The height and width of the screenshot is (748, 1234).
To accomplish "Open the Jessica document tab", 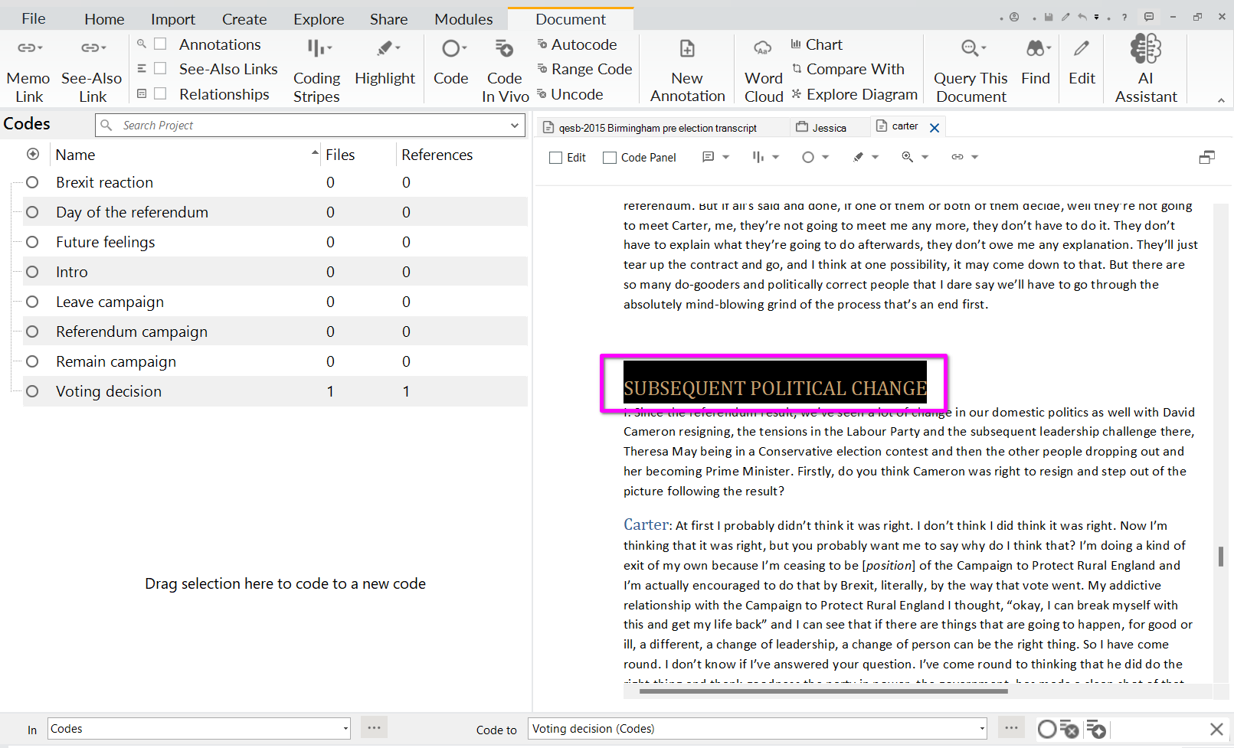I will click(x=829, y=128).
